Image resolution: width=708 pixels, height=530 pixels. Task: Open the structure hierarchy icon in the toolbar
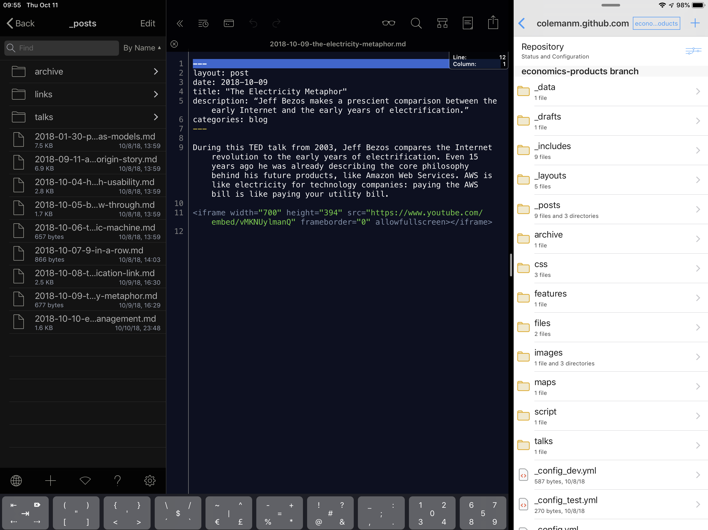[442, 23]
